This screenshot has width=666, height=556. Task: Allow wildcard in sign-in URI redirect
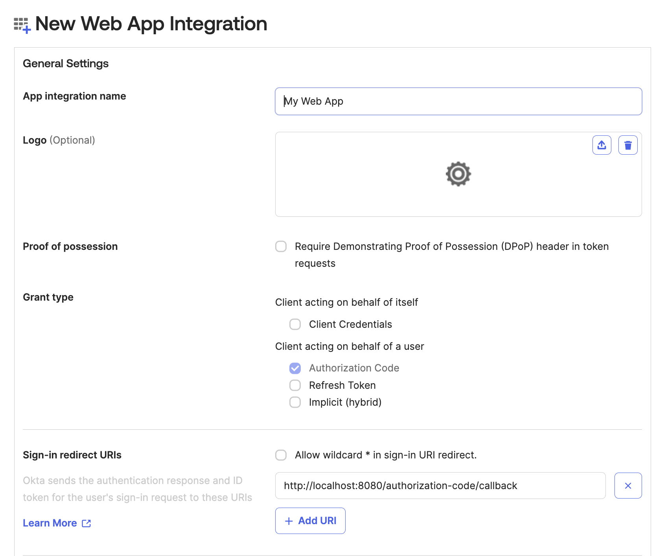pos(281,455)
